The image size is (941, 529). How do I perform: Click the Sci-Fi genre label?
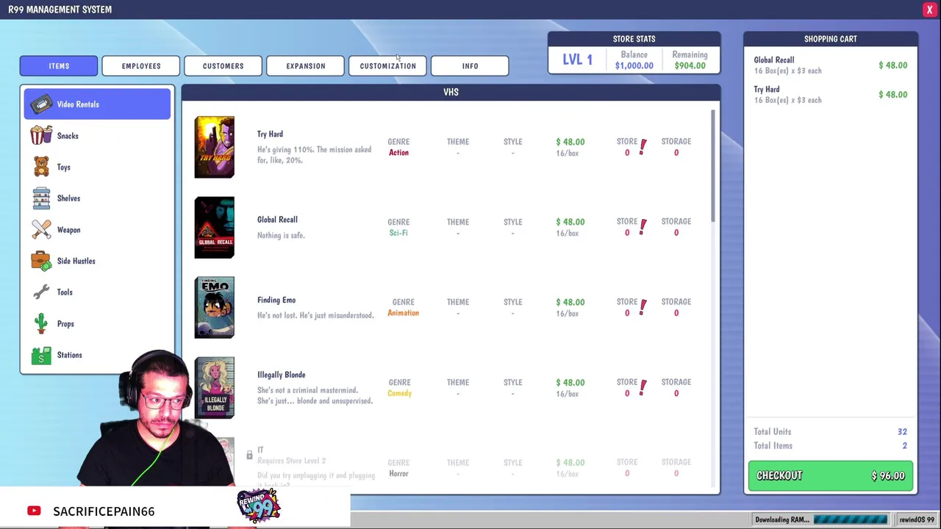398,233
